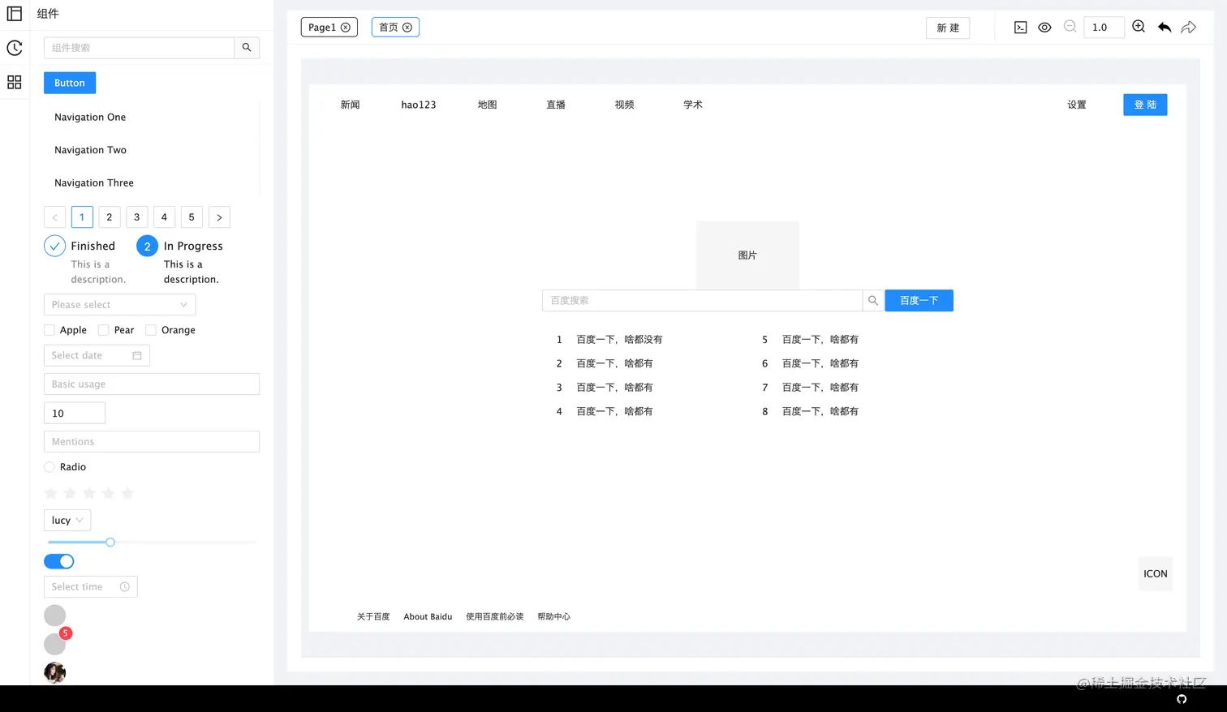Open the layout panel icon in left sidebar
The width and height of the screenshot is (1227, 712).
[15, 14]
